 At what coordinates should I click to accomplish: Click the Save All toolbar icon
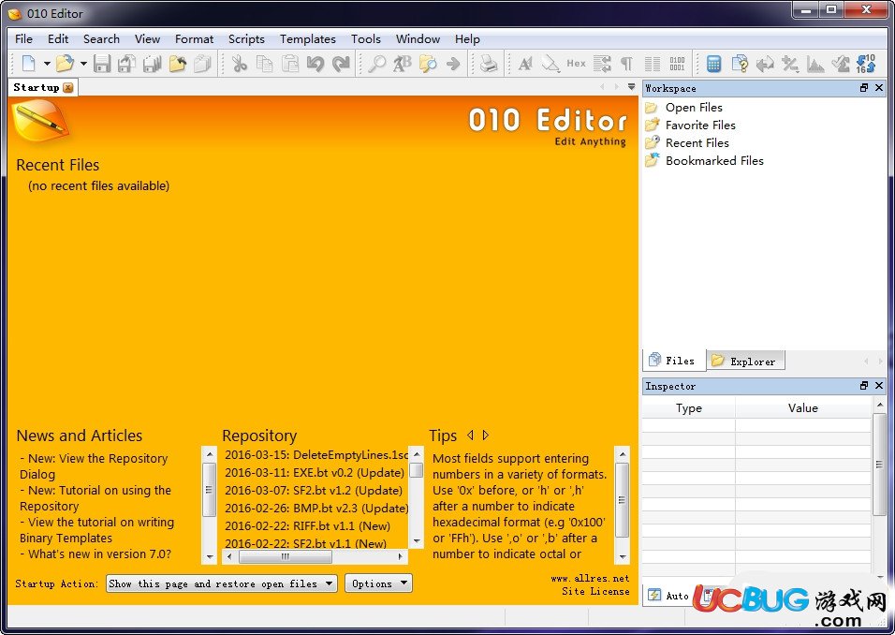(153, 64)
